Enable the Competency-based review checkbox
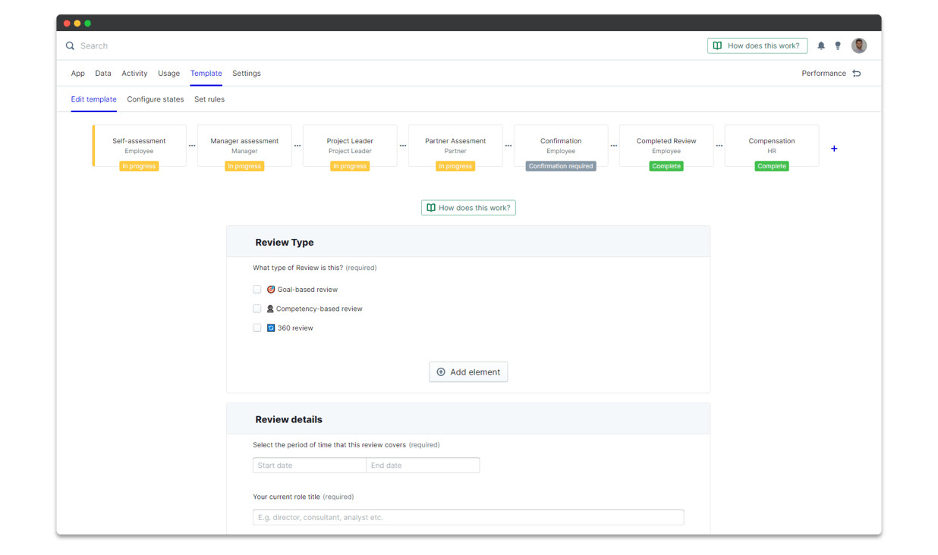The image size is (938, 555). (x=257, y=309)
